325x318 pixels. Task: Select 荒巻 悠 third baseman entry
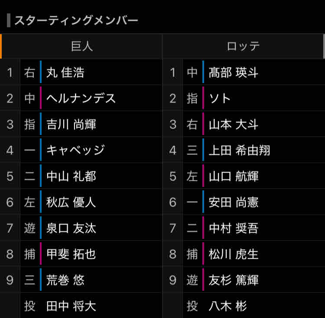click(65, 280)
